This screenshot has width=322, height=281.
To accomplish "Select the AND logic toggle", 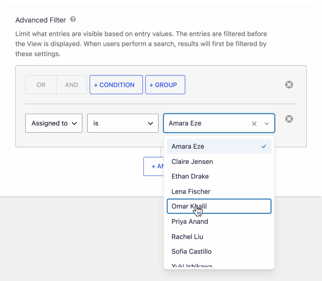I will tap(72, 85).
